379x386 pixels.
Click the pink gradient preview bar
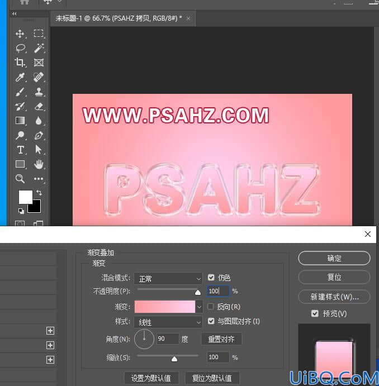pos(165,307)
